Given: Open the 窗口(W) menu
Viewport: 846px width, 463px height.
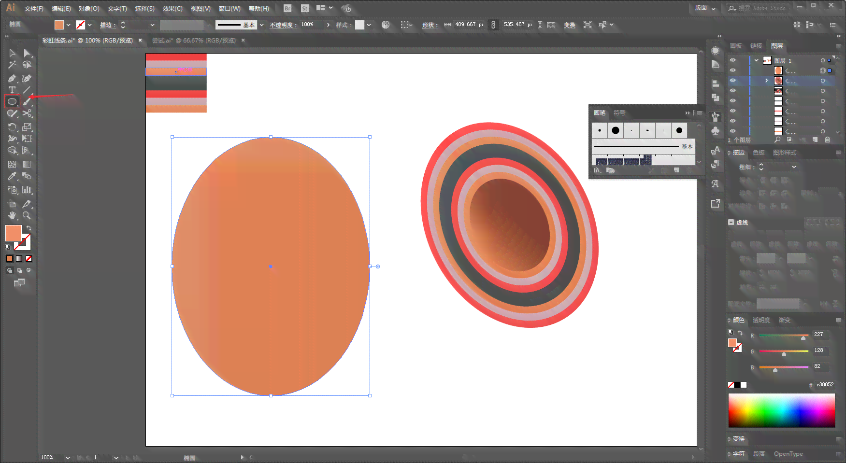Looking at the screenshot, I should 229,9.
